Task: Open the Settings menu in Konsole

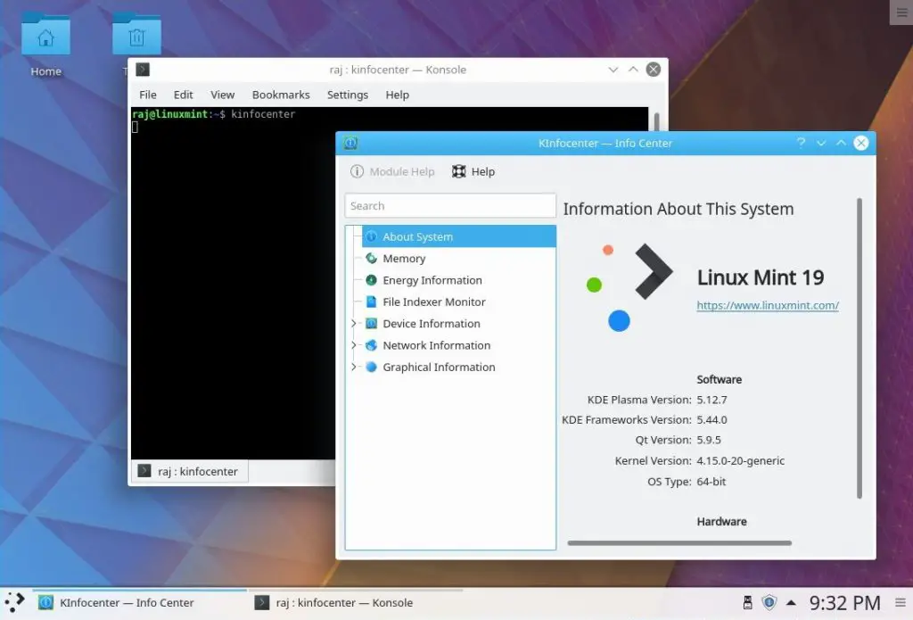Action: [348, 95]
